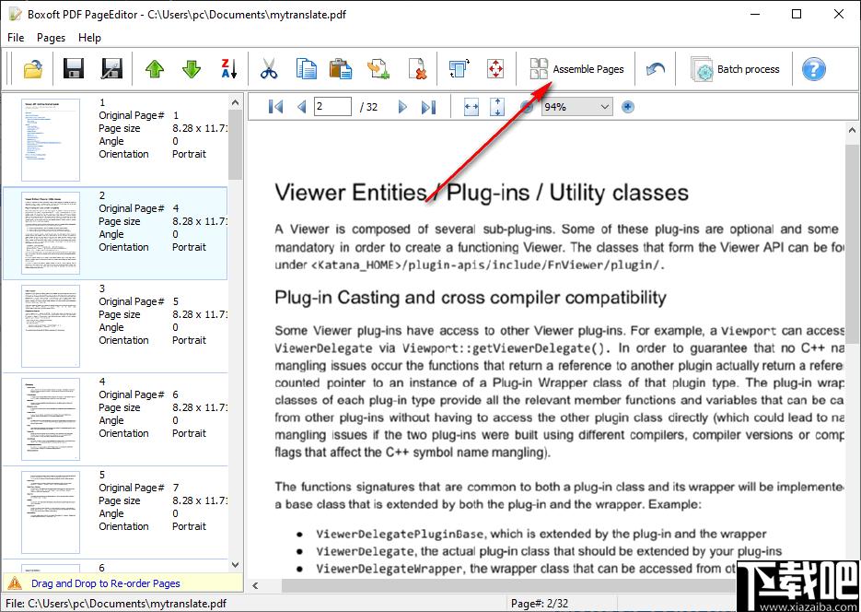Viewport: 861px width, 612px height.
Task: Rotate pages with the rotate icon
Action: [460, 69]
